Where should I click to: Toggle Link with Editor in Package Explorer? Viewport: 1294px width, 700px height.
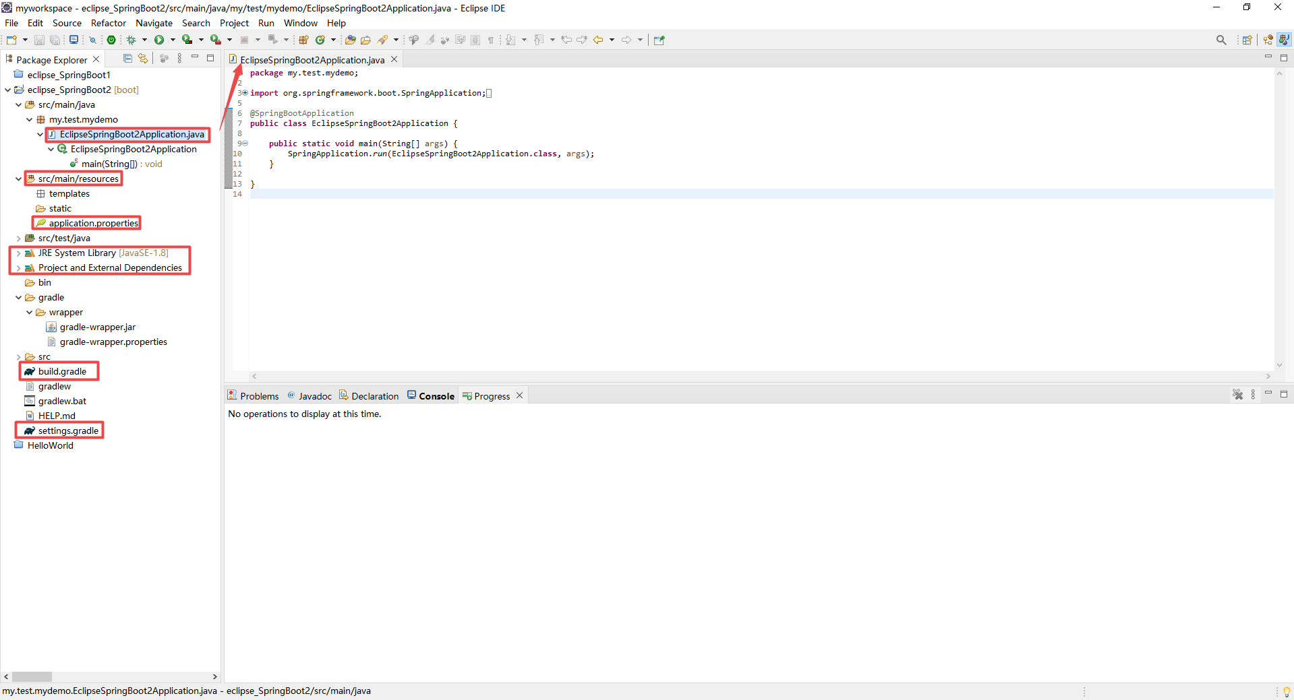[143, 59]
